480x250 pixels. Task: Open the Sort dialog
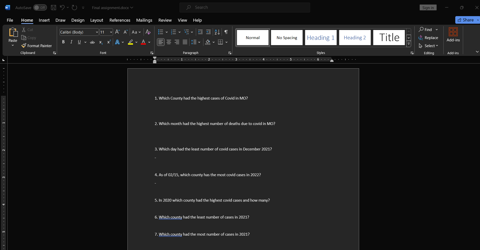(217, 32)
